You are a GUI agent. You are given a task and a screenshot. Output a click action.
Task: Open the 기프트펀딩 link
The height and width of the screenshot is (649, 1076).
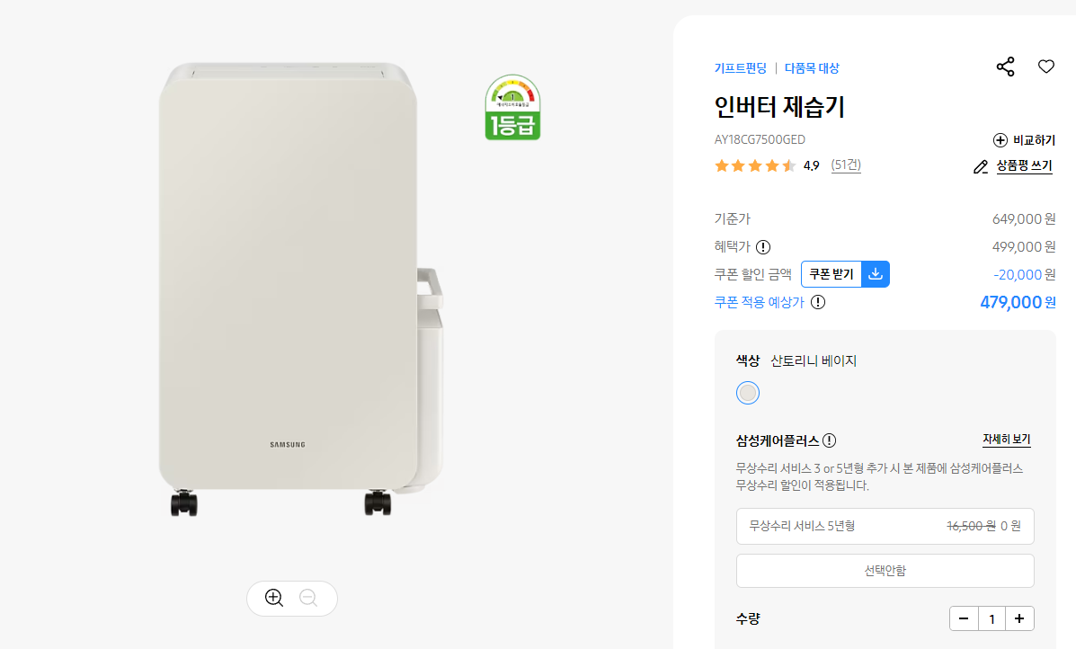pyautogui.click(x=741, y=68)
